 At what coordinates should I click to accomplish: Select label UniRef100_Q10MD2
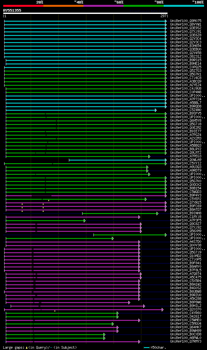pos(186,256)
